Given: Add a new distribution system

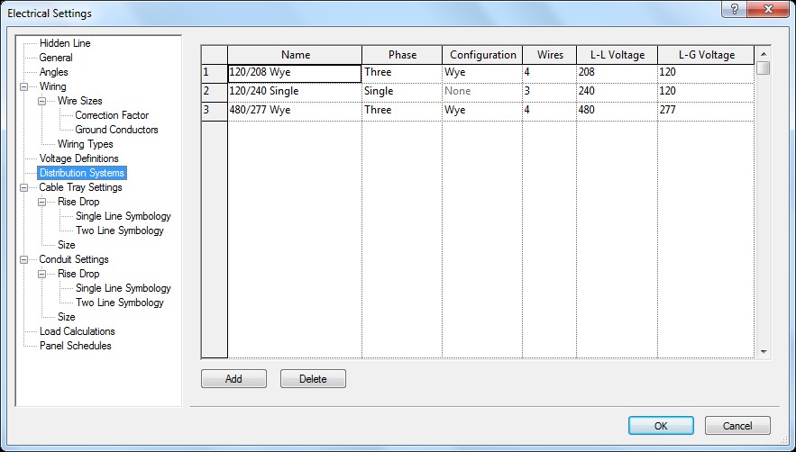Looking at the screenshot, I should [x=233, y=379].
